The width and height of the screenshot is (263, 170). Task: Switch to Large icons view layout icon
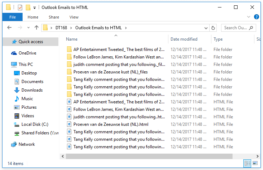(x=255, y=163)
